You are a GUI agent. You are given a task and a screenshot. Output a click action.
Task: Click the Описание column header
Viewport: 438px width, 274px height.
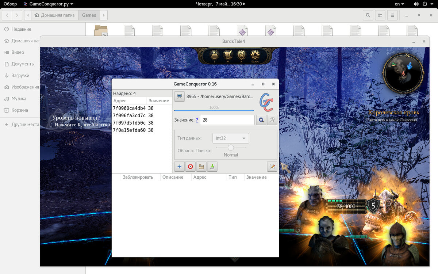tap(176, 177)
